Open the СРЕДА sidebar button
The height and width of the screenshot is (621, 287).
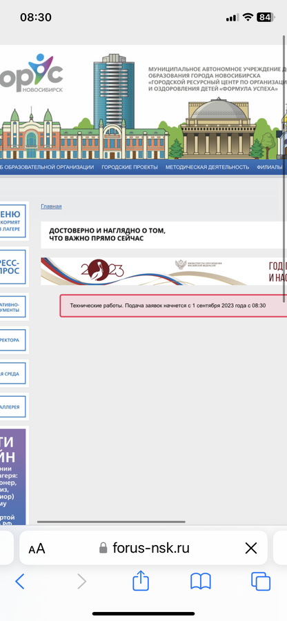tap(12, 374)
